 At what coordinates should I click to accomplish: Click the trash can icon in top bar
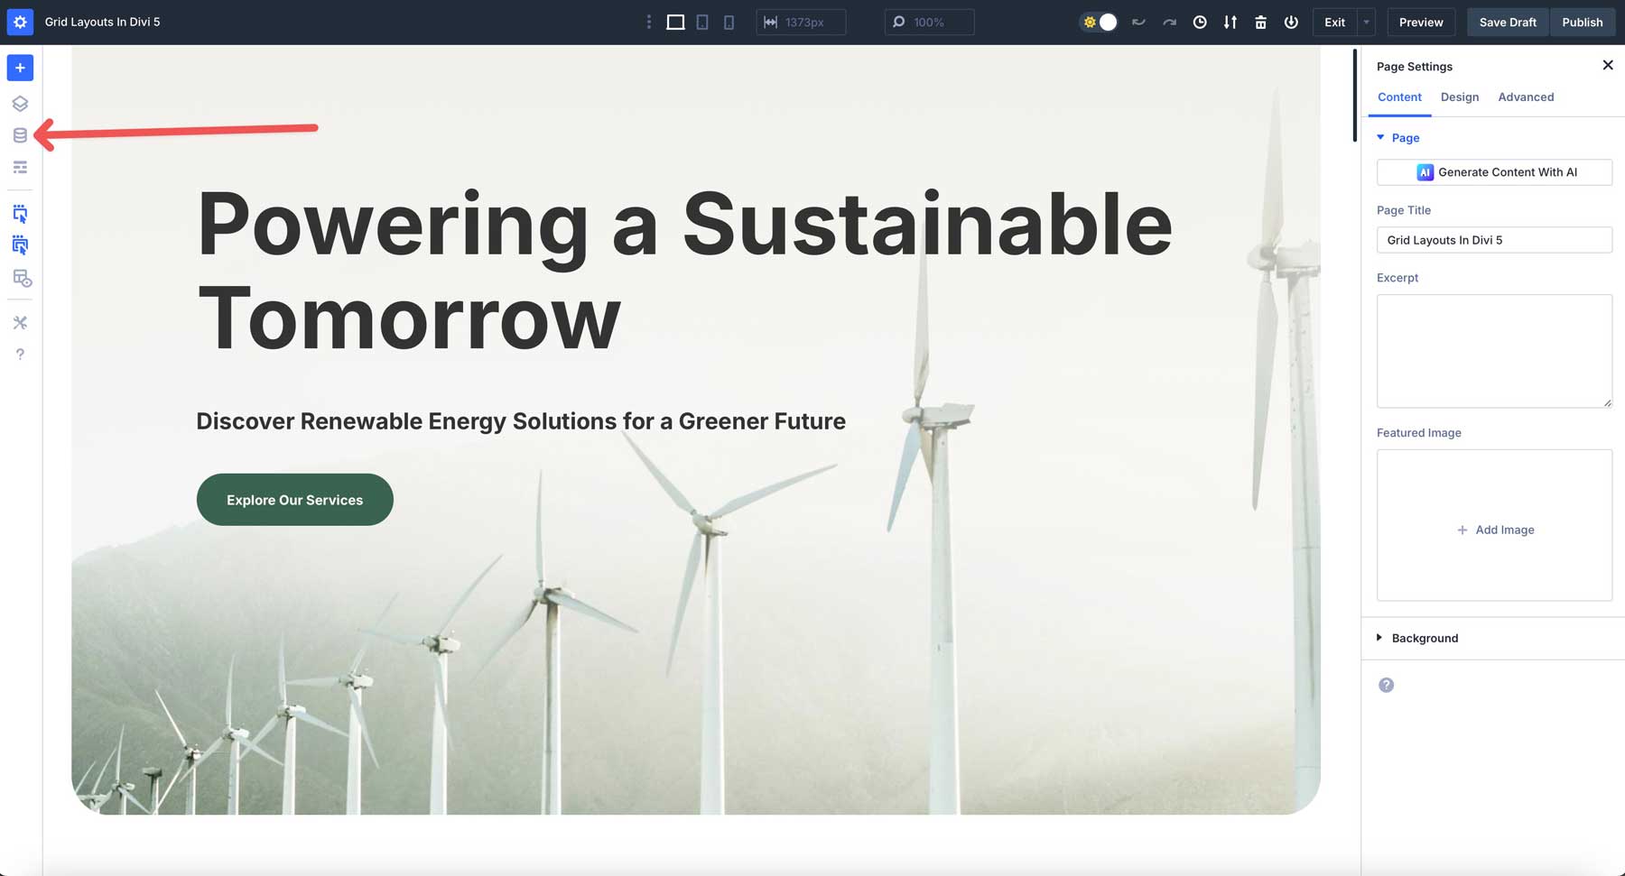coord(1260,23)
